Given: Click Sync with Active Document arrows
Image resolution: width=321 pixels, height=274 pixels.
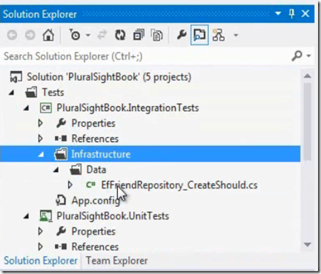Looking at the screenshot, I should 102,35.
